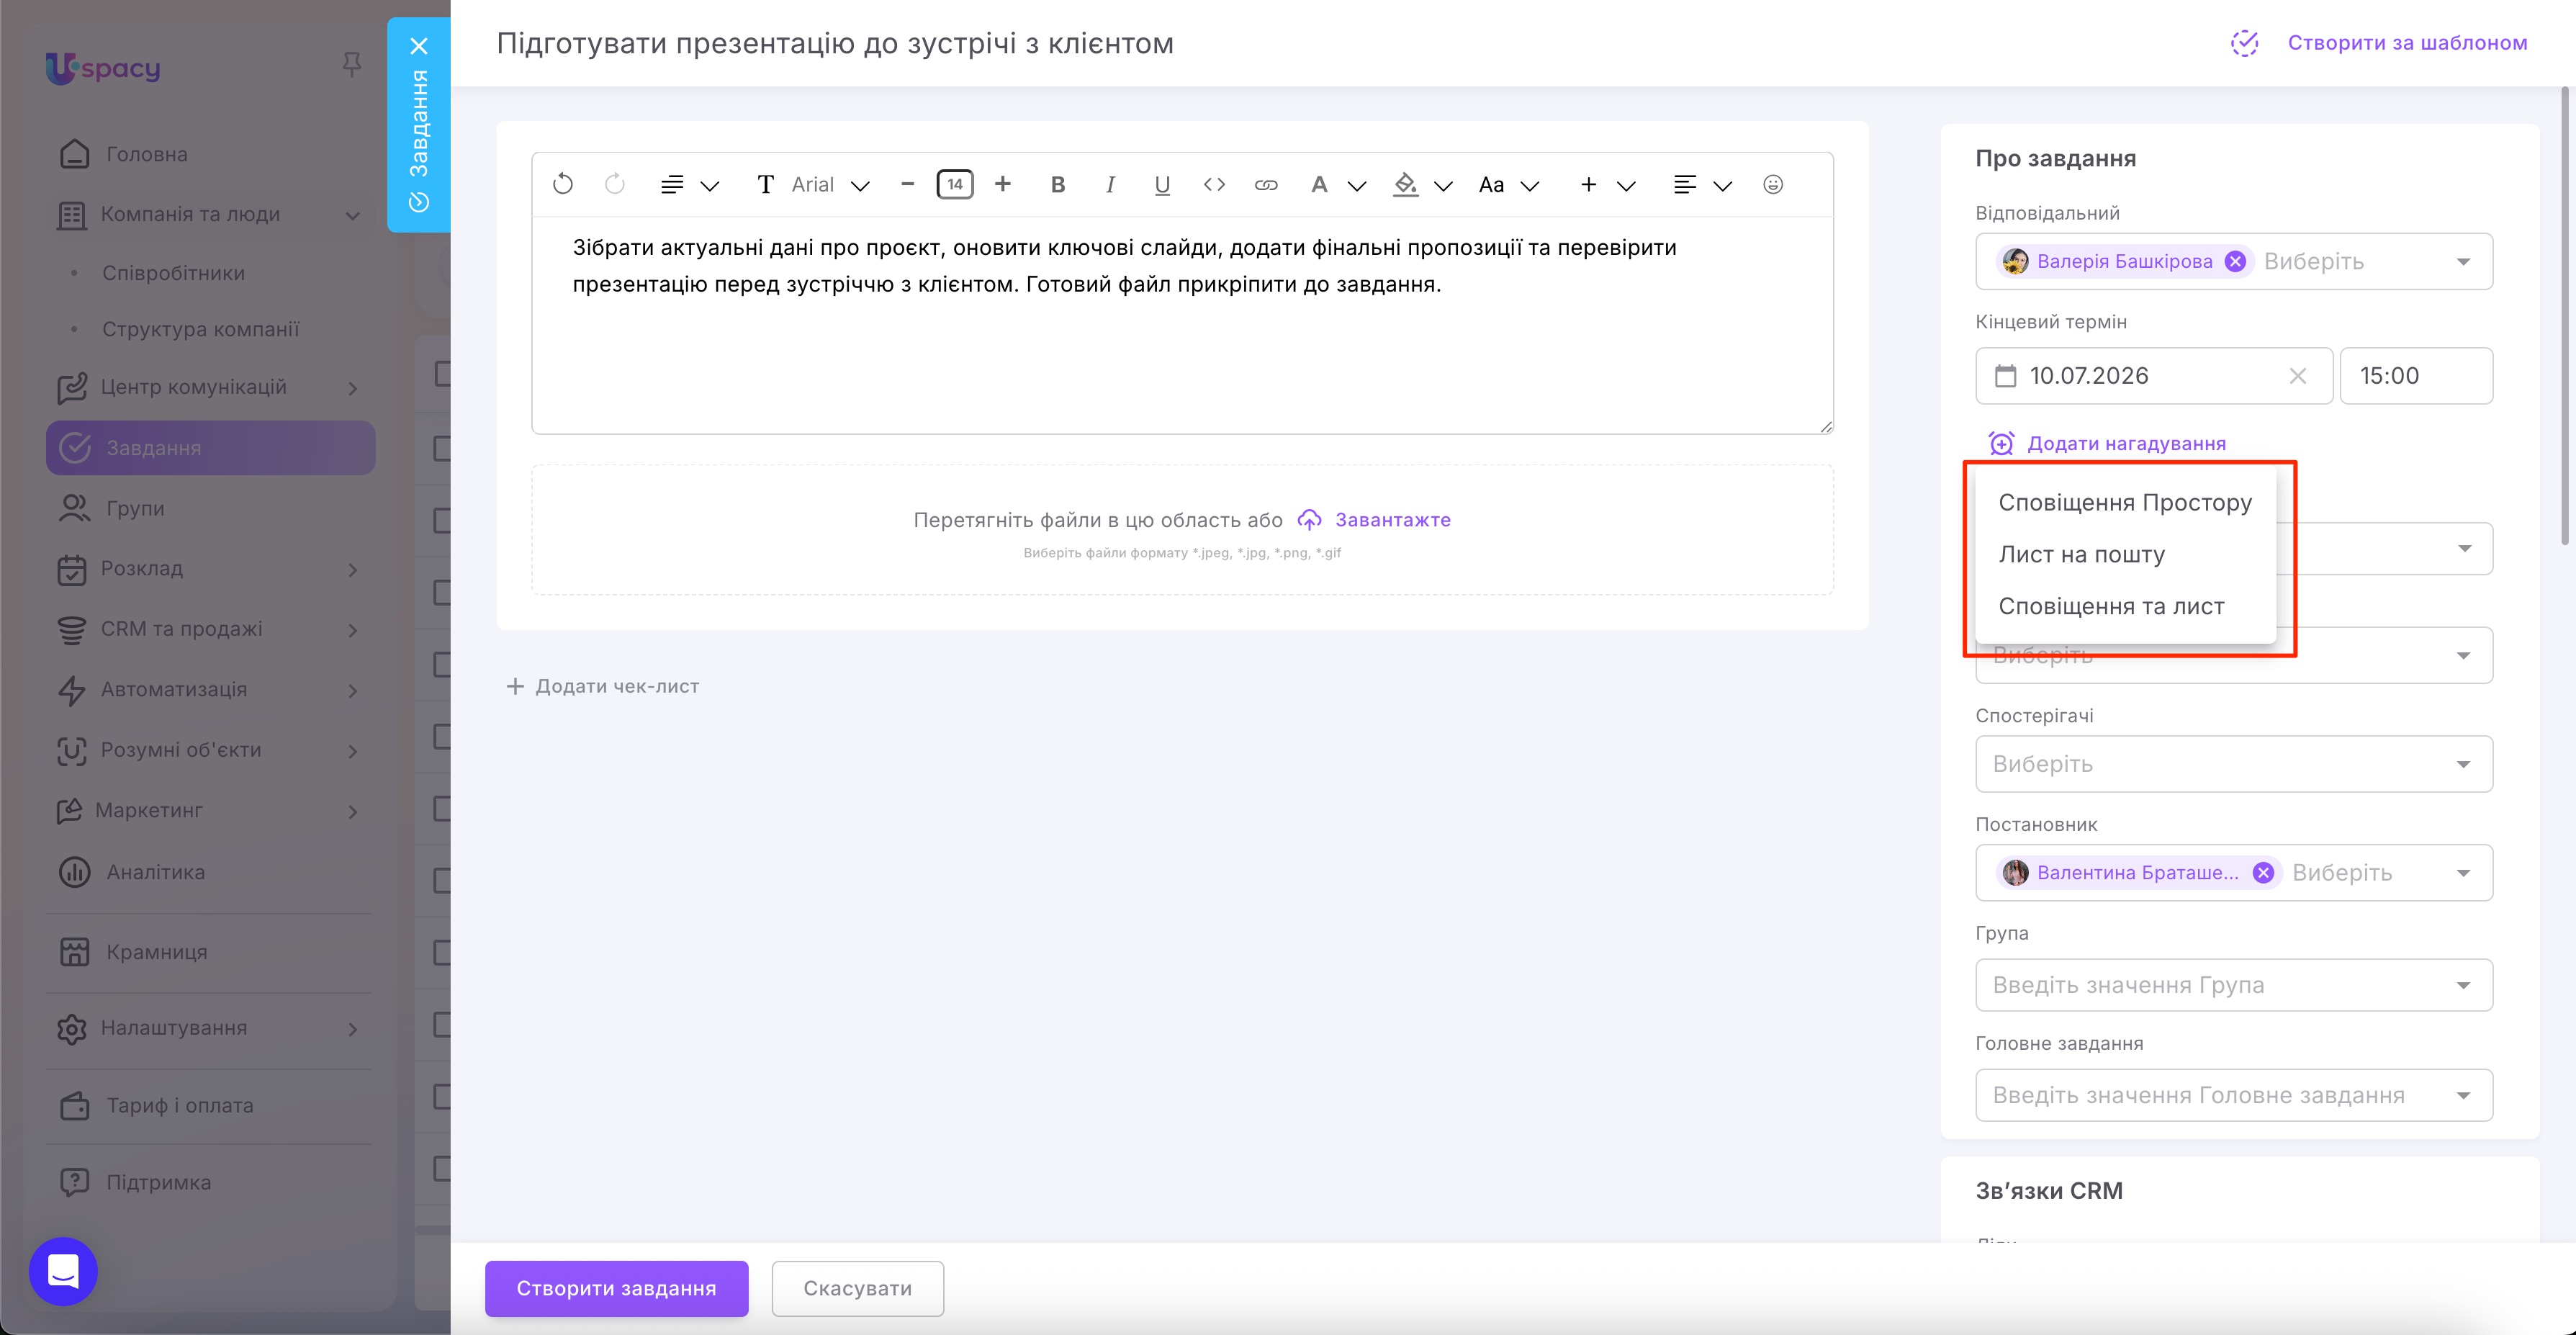
Task: Open the emoji picker in toolbar
Action: tap(1773, 184)
